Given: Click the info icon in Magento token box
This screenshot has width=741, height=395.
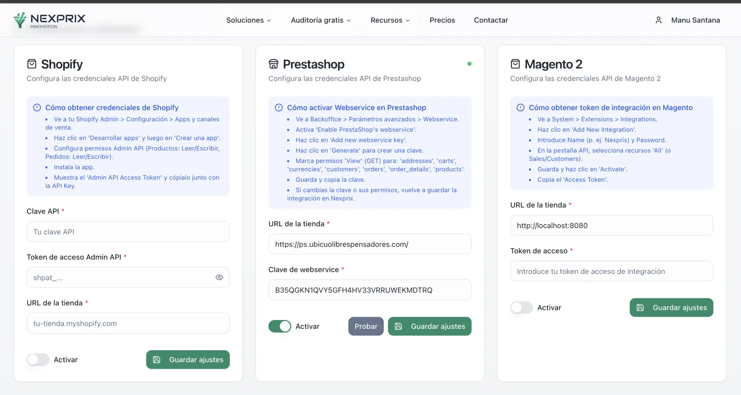Looking at the screenshot, I should point(521,108).
